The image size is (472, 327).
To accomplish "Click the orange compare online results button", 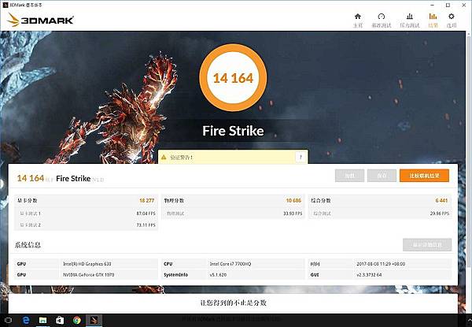I will tap(424, 176).
